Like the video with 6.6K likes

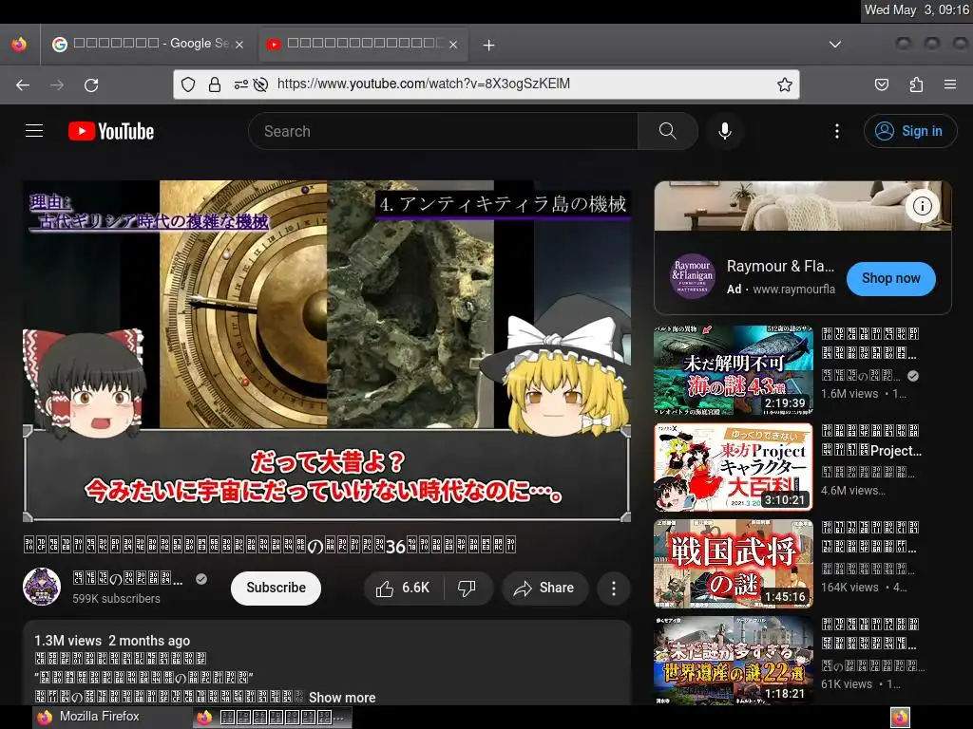[x=403, y=588]
